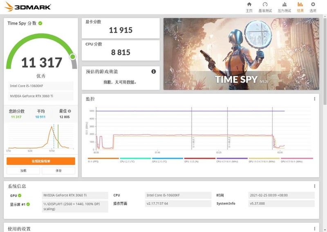
Task: Click the System Info CPU field Intel Core i5-10600KF
Action: pyautogui.click(x=178, y=196)
